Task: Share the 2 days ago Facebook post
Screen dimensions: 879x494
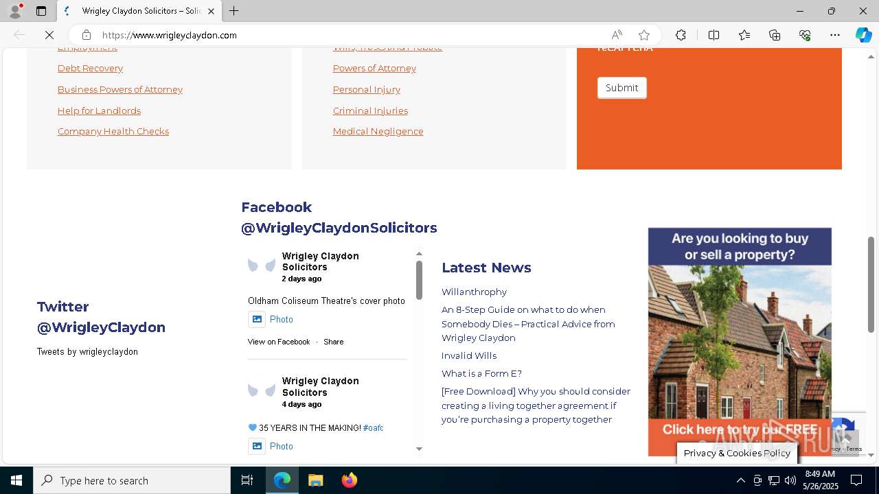Action: click(x=333, y=342)
